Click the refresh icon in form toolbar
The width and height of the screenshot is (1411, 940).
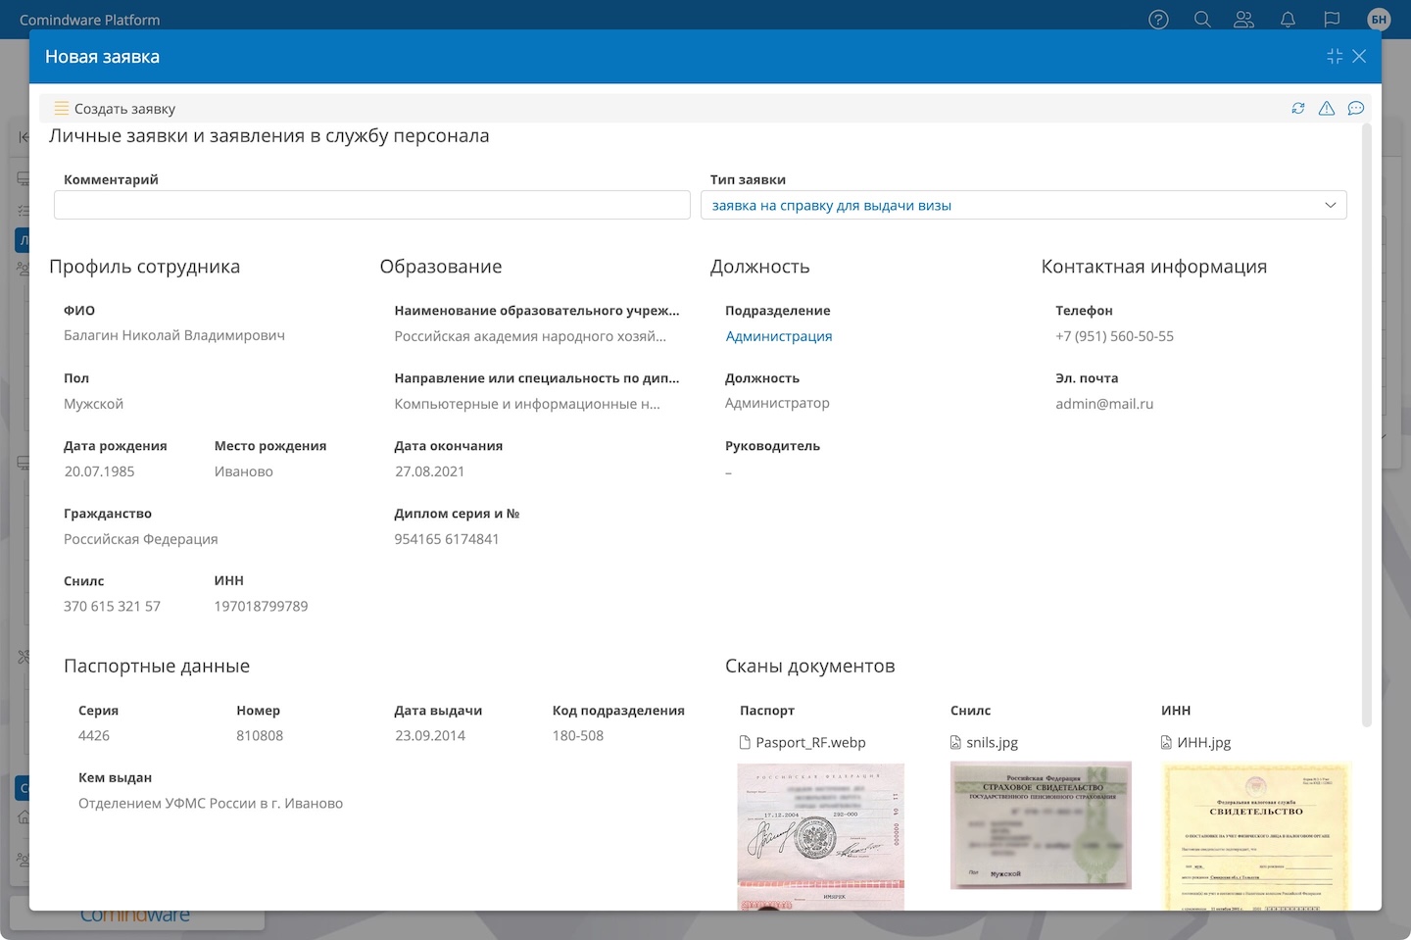(x=1298, y=109)
